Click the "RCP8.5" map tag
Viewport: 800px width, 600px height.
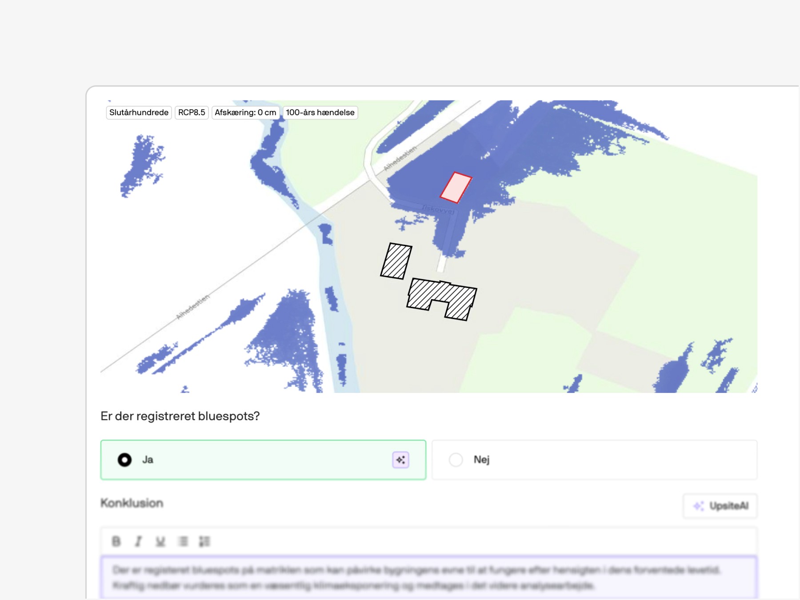tap(192, 112)
